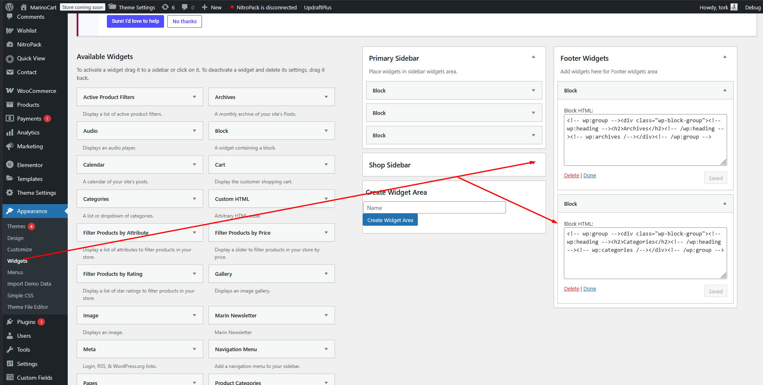The width and height of the screenshot is (763, 385).
Task: Click the user avatar next to Howdy, tork
Action: (x=734, y=7)
